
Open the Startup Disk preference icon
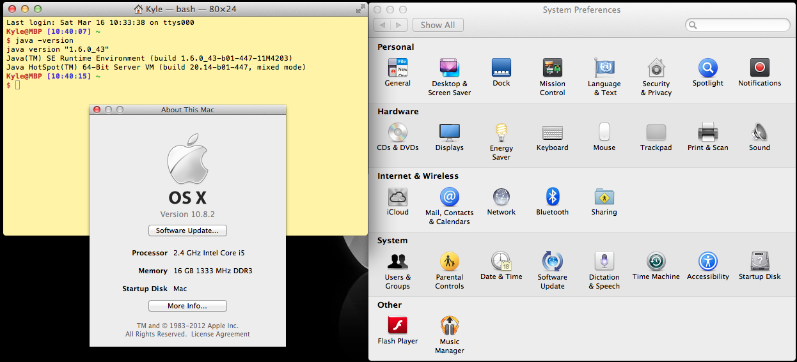[760, 262]
